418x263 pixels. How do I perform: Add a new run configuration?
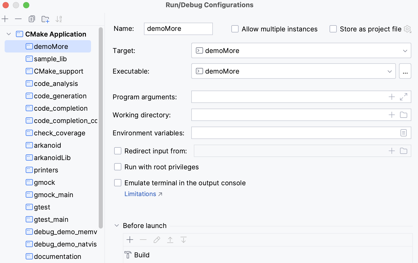5,19
